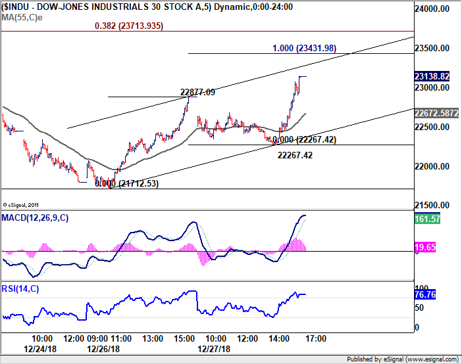Click the 0.382 (23713.935) Fibonacci label
This screenshot has width=462, height=364.
(x=129, y=26)
